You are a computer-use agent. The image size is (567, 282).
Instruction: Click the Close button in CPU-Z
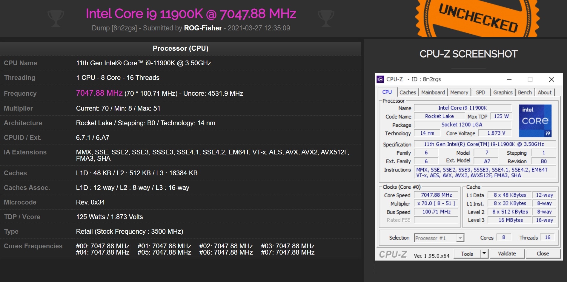543,254
